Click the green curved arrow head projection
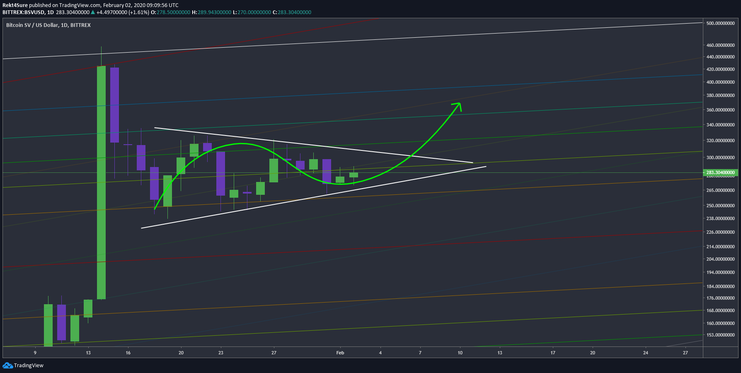The width and height of the screenshot is (741, 373). coord(457,107)
